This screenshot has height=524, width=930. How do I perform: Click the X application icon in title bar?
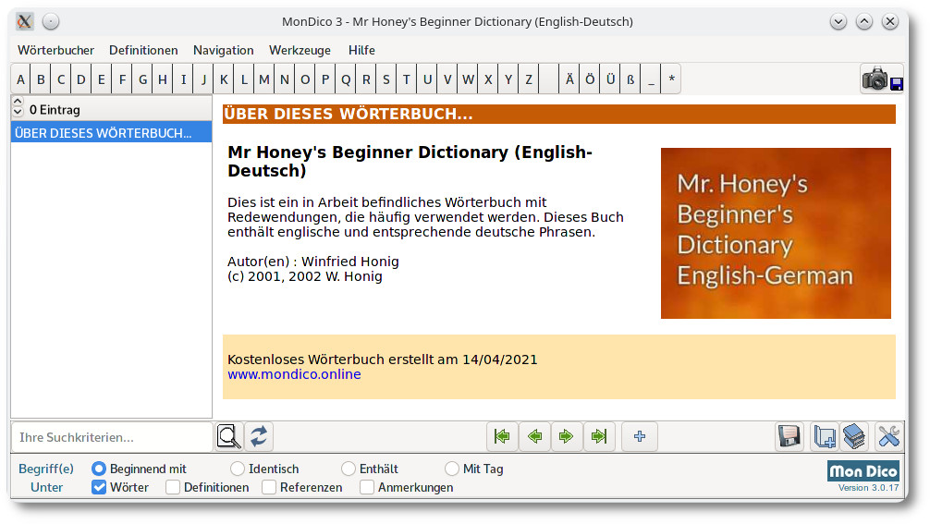(x=24, y=22)
